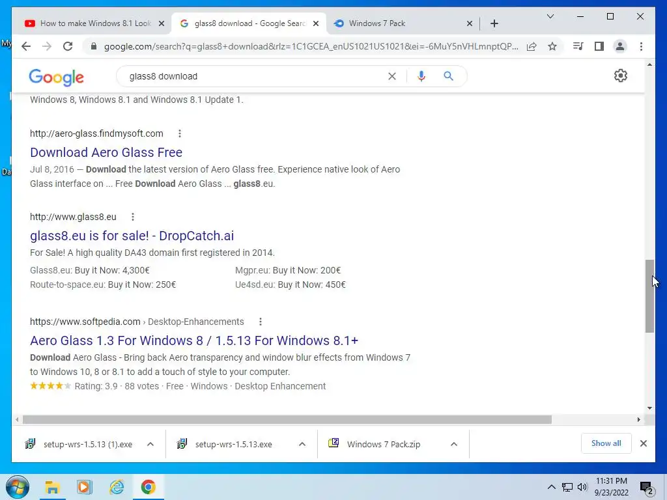Show hidden system tray icons
This screenshot has height=500, width=667.
click(x=551, y=487)
